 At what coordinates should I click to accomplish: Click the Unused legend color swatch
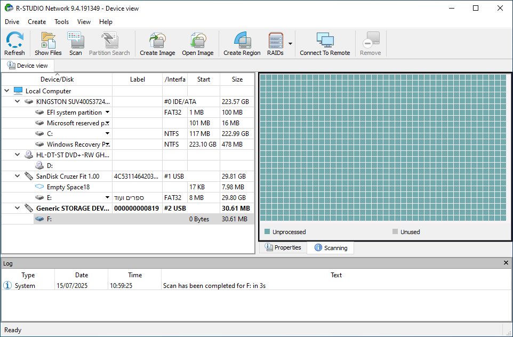(x=395, y=231)
